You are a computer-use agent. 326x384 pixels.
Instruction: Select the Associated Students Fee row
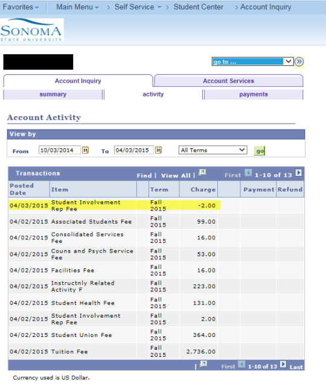click(156, 221)
